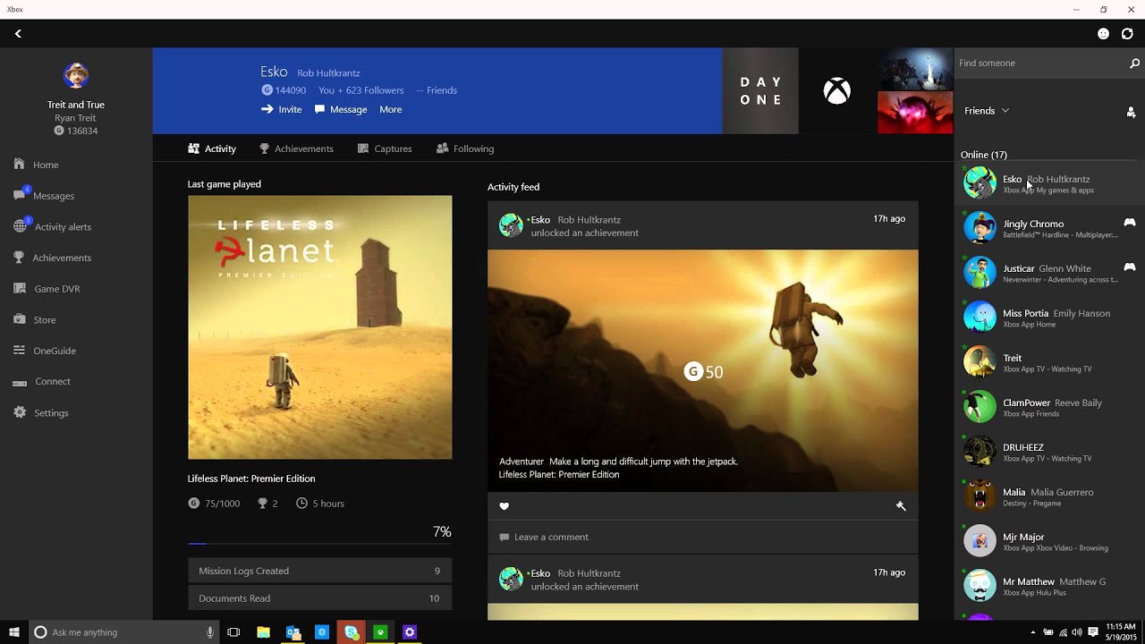Open Home in the sidebar
Image resolution: width=1145 pixels, height=644 pixels.
click(x=38, y=165)
